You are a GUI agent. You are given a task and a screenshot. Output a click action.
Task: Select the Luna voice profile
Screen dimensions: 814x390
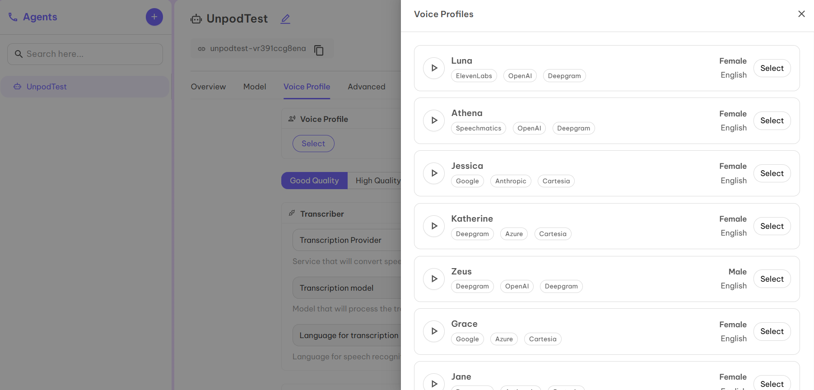click(772, 68)
